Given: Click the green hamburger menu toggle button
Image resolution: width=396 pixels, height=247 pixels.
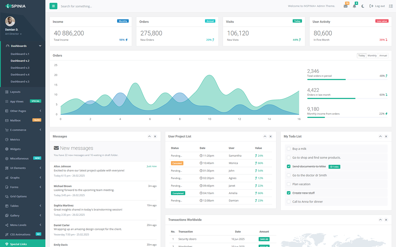Looking at the screenshot, I should point(53,6).
